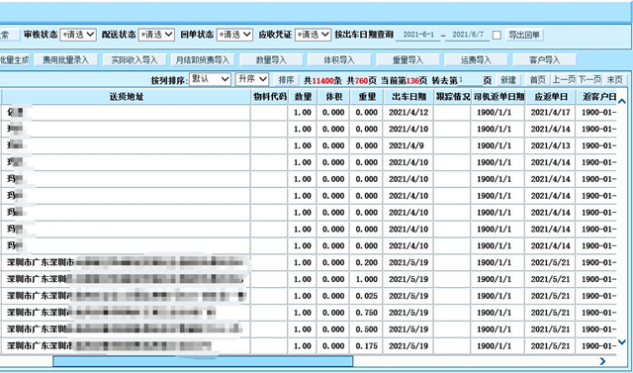The height and width of the screenshot is (373, 633).
Task: Click the horizontal scroll right arrow
Action: (602, 361)
